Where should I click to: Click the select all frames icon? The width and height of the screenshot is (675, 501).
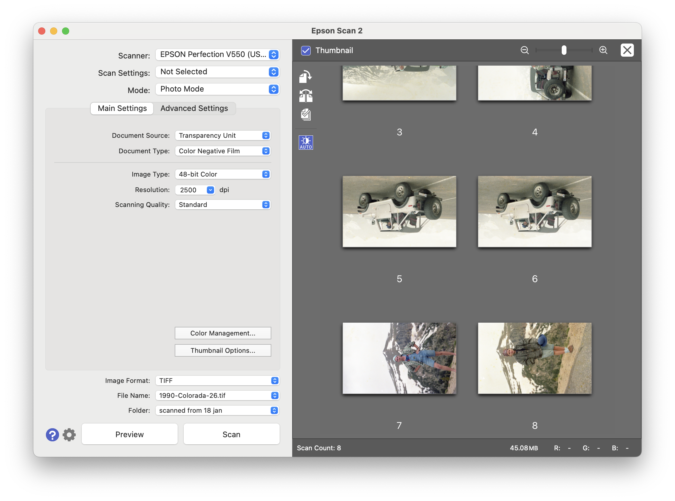(305, 115)
